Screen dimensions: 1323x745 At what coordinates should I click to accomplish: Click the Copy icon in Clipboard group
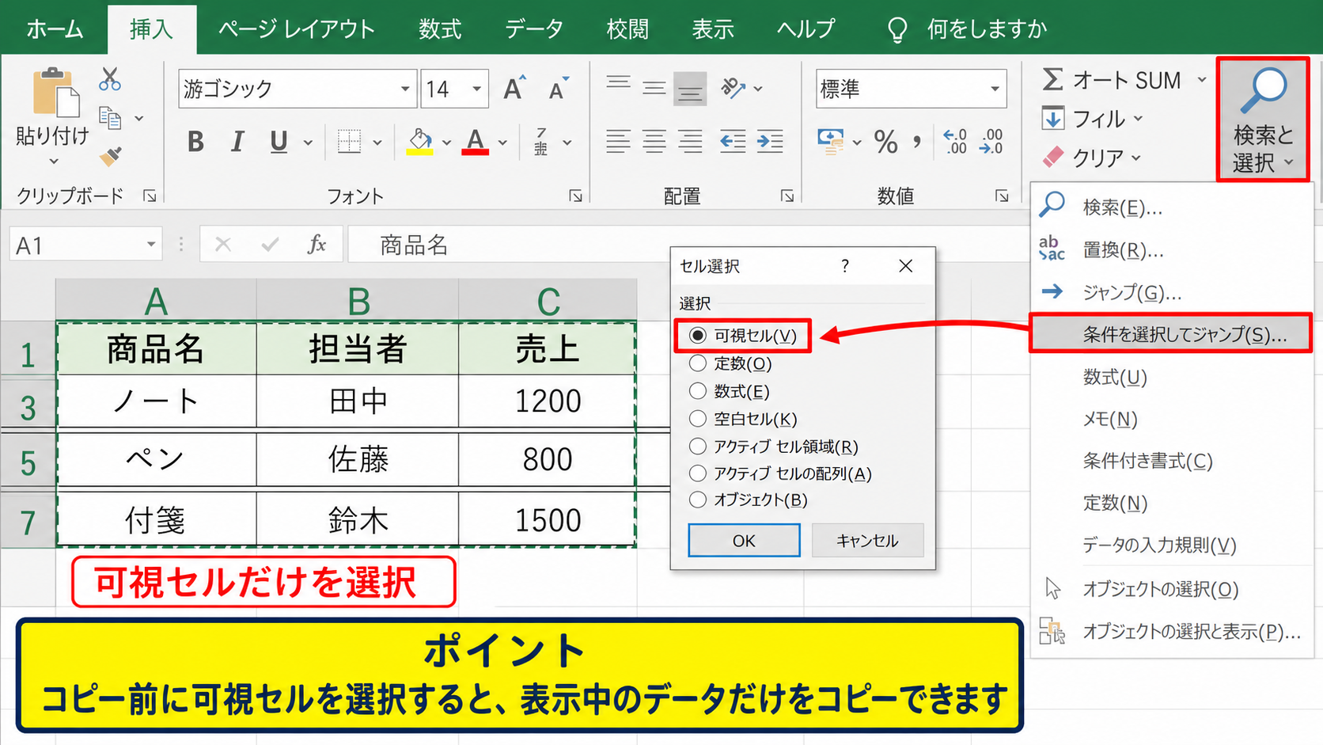click(x=110, y=118)
